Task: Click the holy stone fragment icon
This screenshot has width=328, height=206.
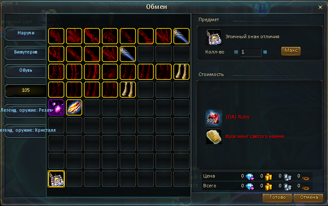Action: pos(213,137)
